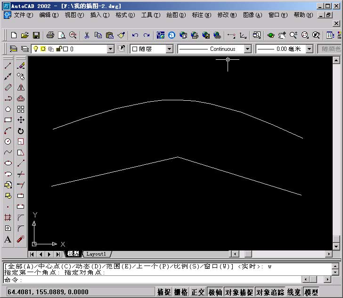Image resolution: width=343 pixels, height=298 pixels.
Task: Expand the 随层 color dropdown
Action: pyautogui.click(x=169, y=49)
